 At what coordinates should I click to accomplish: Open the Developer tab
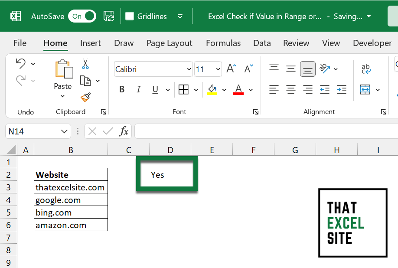[x=372, y=43]
